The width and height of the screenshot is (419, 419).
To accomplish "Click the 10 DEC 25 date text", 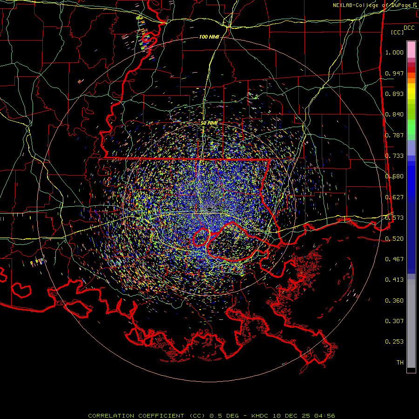I will pos(292,416).
